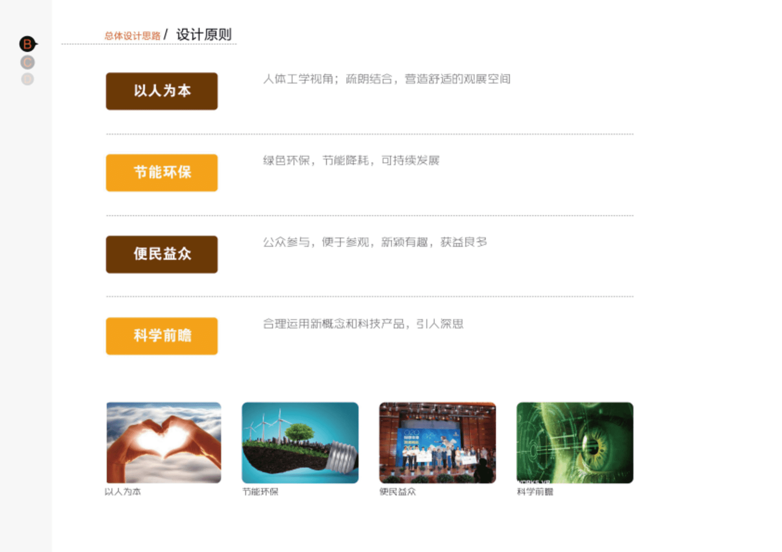Click the 节能环保 caption under image

tap(260, 492)
